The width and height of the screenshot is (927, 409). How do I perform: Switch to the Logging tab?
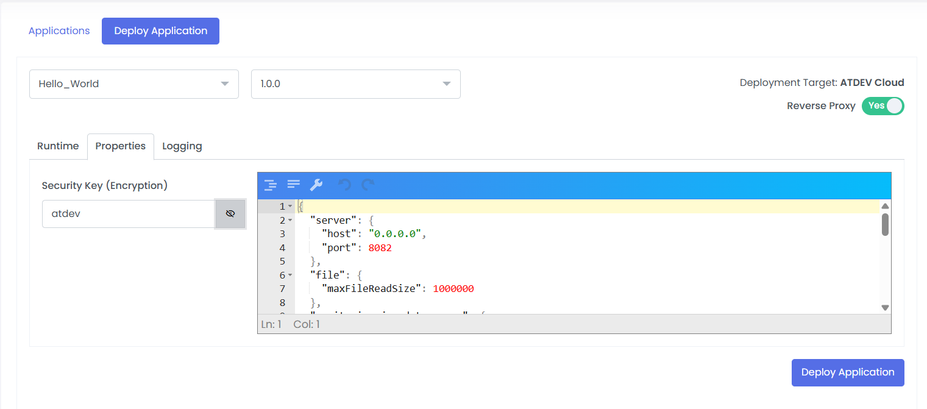tap(182, 146)
